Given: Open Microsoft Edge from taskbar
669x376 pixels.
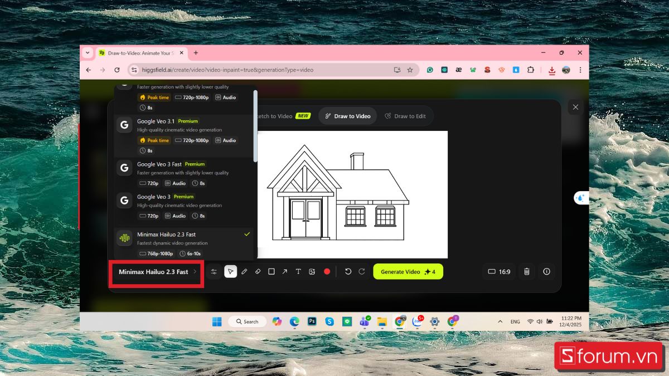Looking at the screenshot, I should [x=294, y=321].
